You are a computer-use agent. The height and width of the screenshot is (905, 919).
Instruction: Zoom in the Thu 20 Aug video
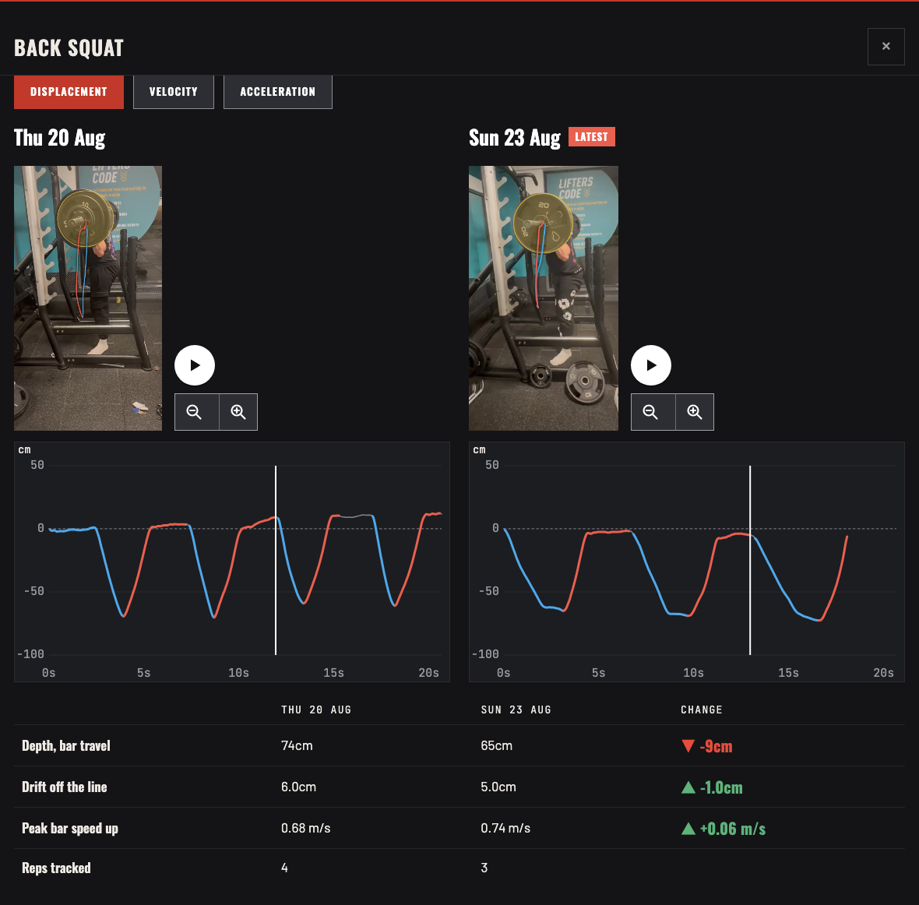[x=238, y=412]
